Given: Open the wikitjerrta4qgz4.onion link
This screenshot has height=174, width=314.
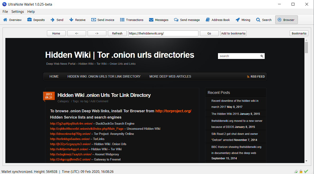Looking at the screenshot, I should point(69,149).
